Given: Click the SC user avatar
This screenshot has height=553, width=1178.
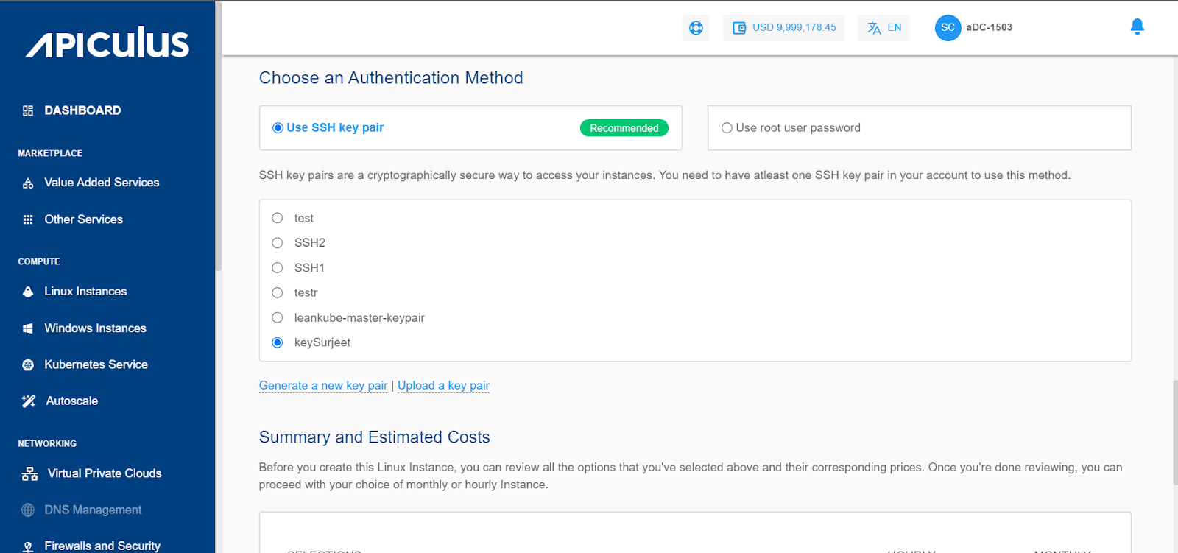Looking at the screenshot, I should click(x=948, y=28).
